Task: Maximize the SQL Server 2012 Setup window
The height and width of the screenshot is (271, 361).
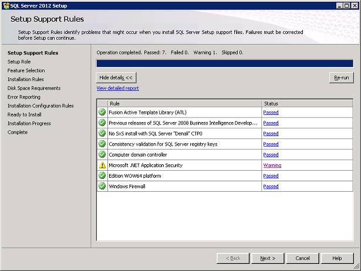Action: pos(346,5)
